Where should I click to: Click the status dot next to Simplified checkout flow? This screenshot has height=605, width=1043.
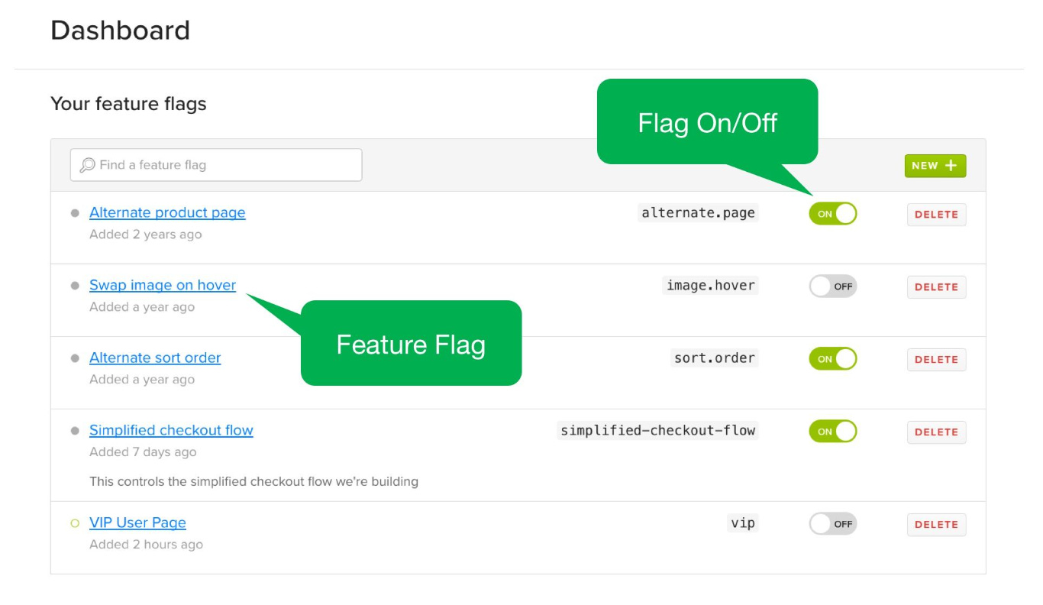pyautogui.click(x=75, y=429)
